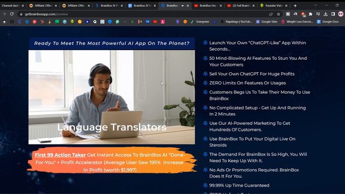Click 'Customers Begs Us To Take Their Money' bullet
345x194 pixels.
(x=260, y=95)
